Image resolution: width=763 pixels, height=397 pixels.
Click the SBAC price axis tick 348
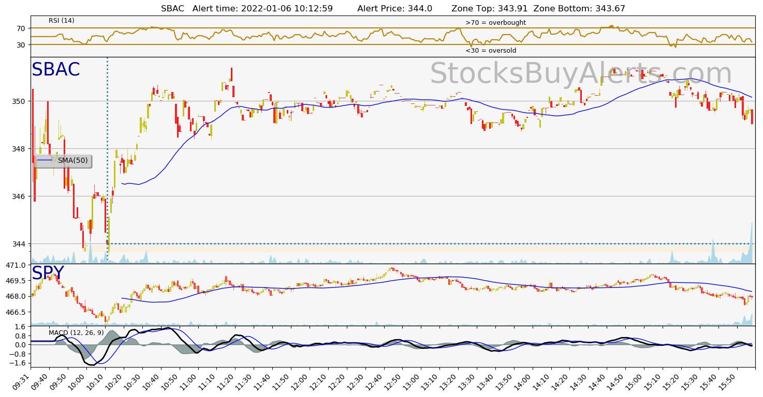tap(19, 149)
